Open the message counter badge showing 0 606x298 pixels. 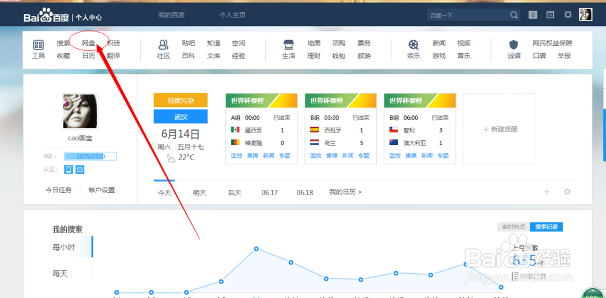click(533, 15)
